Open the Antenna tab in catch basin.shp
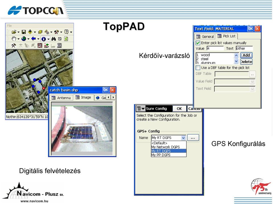Viewport: 273px width, 204px height. (61, 98)
